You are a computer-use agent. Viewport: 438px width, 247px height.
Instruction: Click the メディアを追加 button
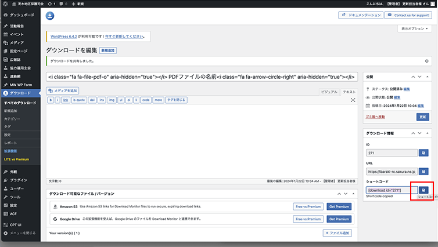click(x=63, y=90)
